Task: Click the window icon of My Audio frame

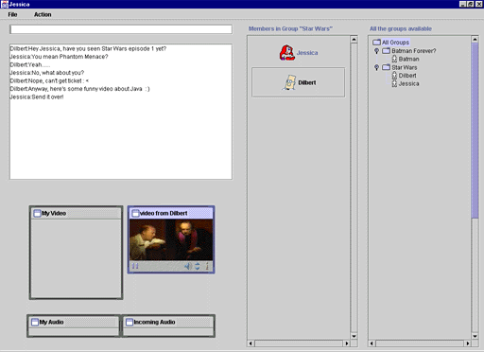Action: tap(35, 322)
